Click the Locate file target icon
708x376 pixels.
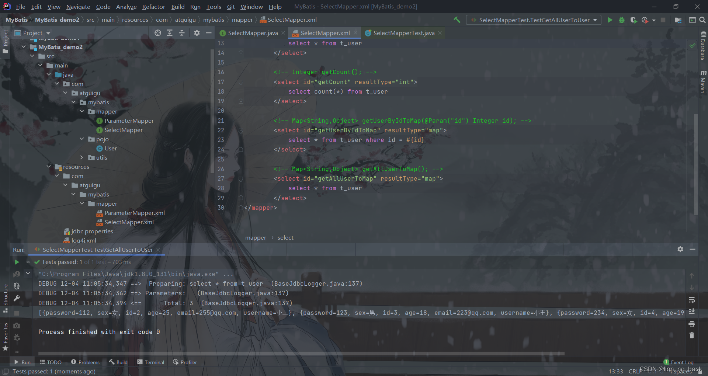pyautogui.click(x=158, y=33)
